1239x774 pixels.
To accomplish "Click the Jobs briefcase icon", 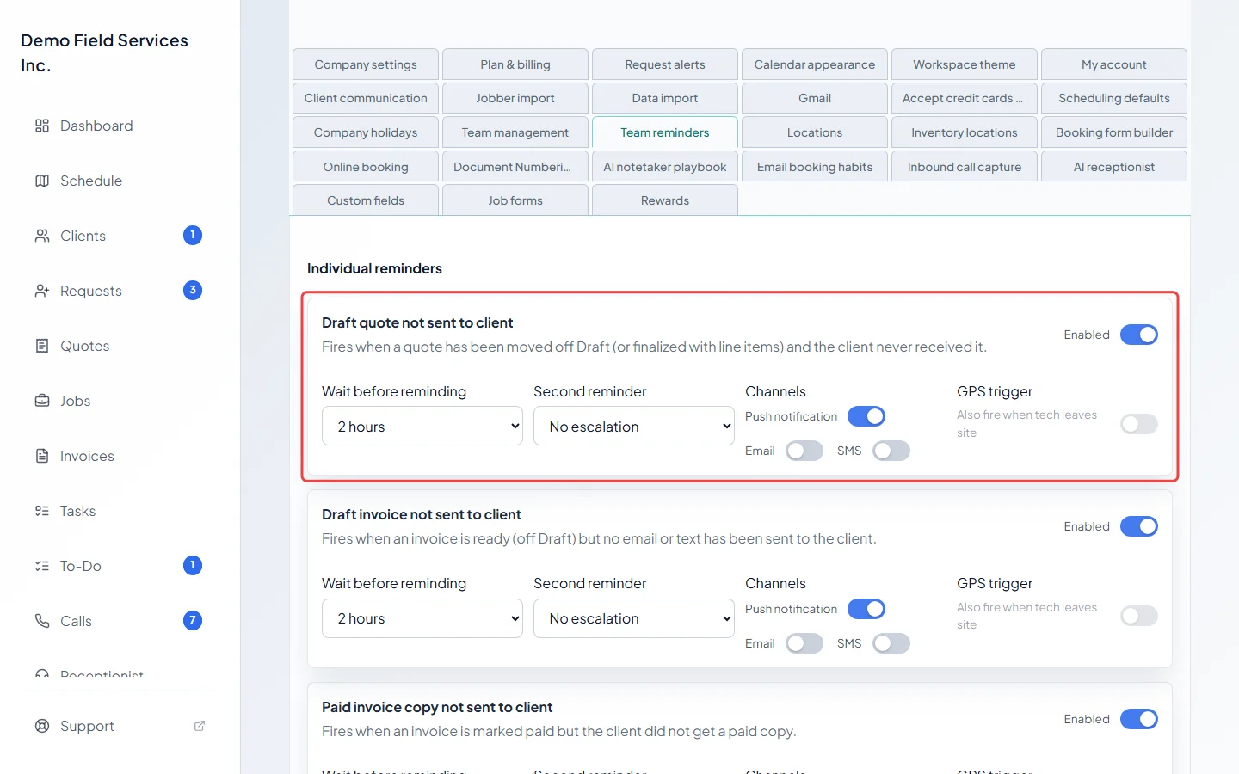I will tap(42, 401).
